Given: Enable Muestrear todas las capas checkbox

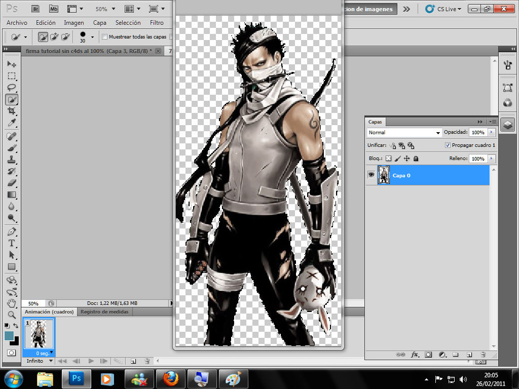Looking at the screenshot, I should point(104,36).
